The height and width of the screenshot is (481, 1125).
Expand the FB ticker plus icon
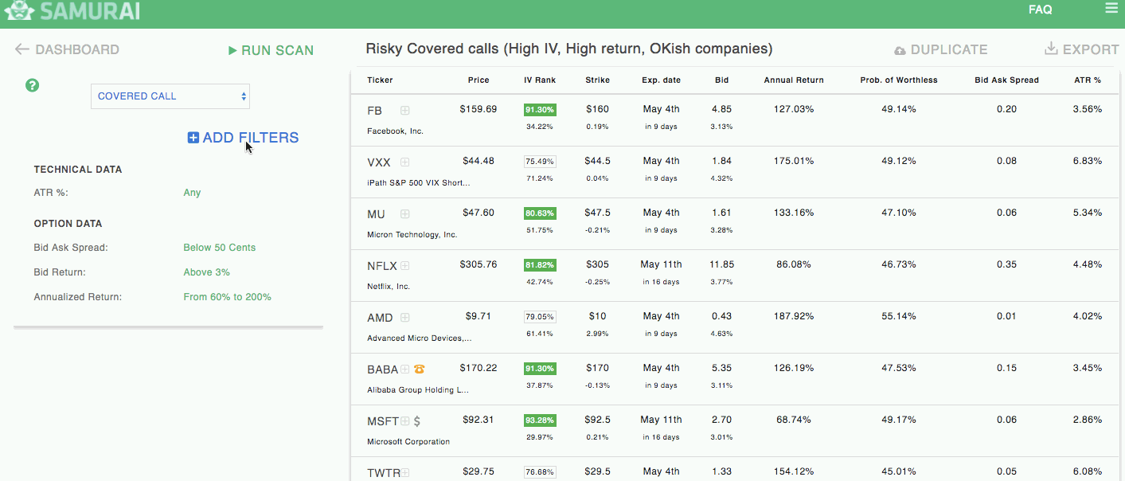click(405, 110)
